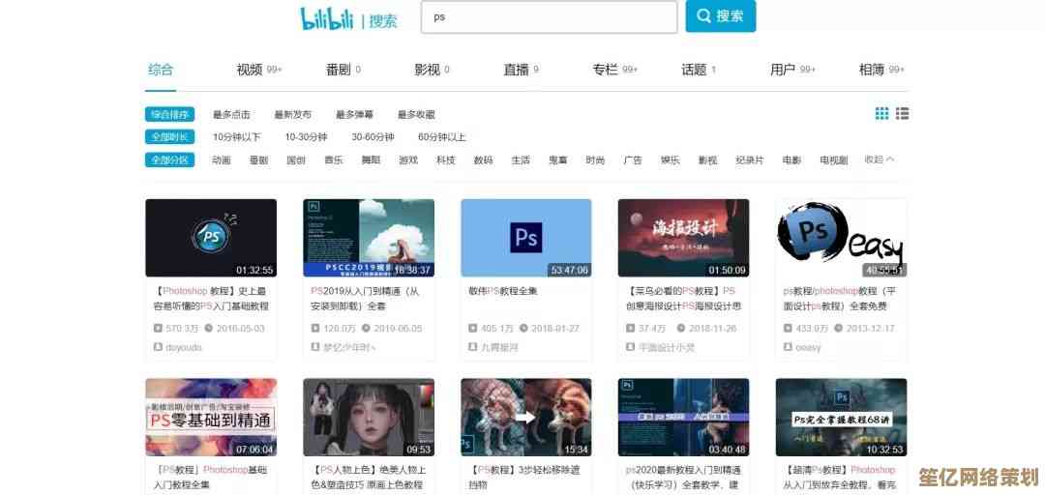The image size is (1045, 495).
Task: Click clock icon beside date 2018-11-26
Action: 680,329
